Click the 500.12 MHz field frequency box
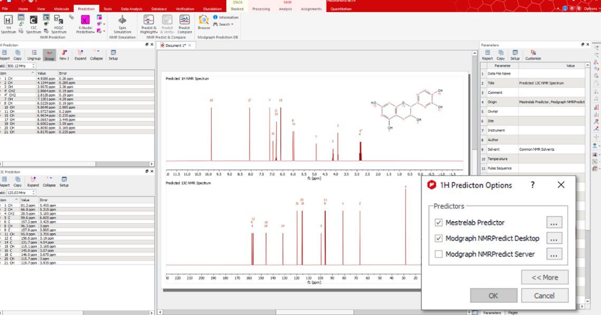The width and height of the screenshot is (601, 315). pos(19,66)
